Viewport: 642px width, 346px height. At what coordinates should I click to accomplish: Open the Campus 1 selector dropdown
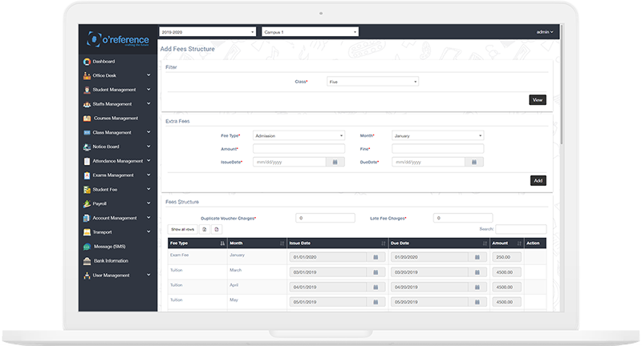310,32
